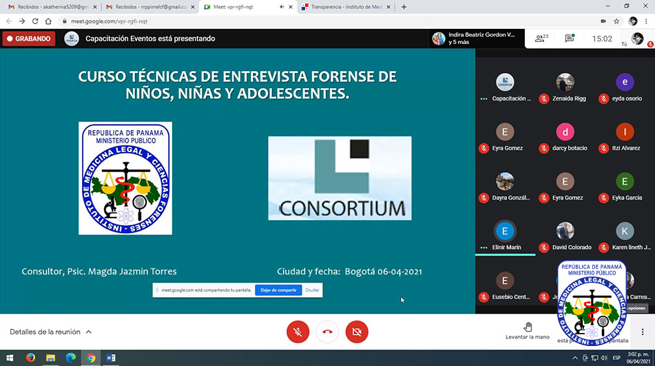Open the participants list icon
Image resolution: width=655 pixels, height=366 pixels.
(x=541, y=39)
